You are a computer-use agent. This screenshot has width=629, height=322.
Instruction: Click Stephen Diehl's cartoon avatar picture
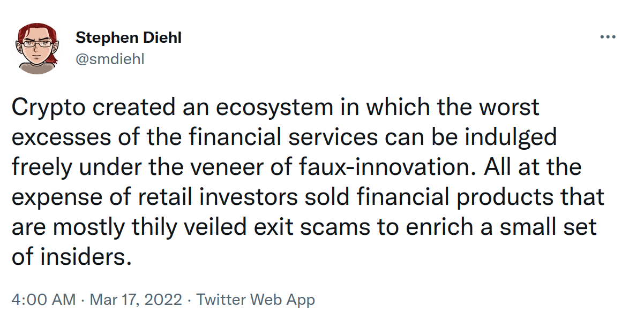pos(37,49)
